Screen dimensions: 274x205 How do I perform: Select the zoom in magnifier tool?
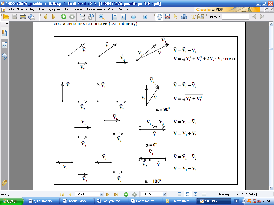tap(102, 17)
